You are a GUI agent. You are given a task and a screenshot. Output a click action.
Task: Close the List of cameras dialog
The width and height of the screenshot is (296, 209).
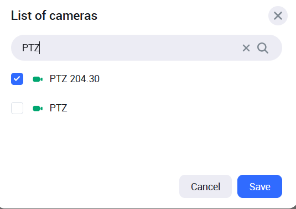point(278,15)
